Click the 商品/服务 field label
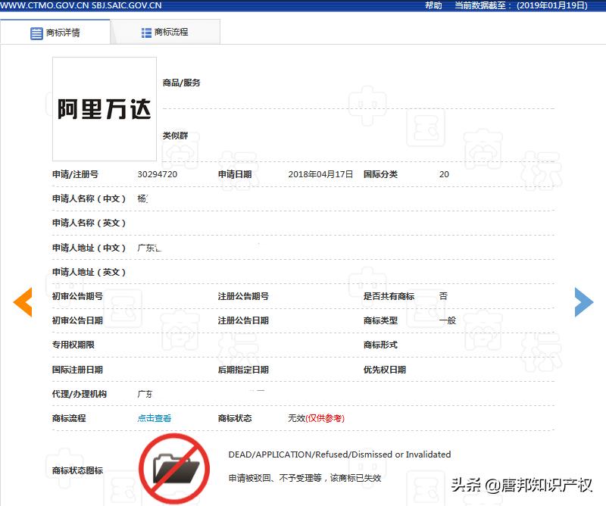The height and width of the screenshot is (506, 606). [182, 83]
